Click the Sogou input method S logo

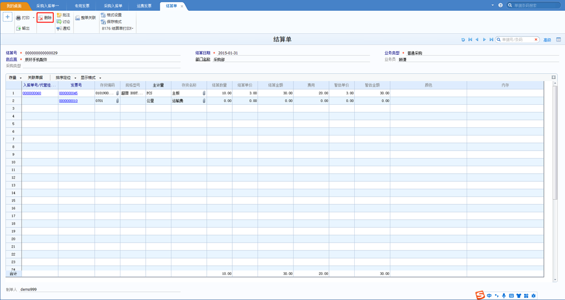click(480, 295)
